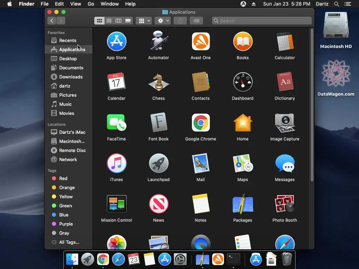Show All Tags in the sidebar
This screenshot has height=269, width=359.
click(69, 242)
